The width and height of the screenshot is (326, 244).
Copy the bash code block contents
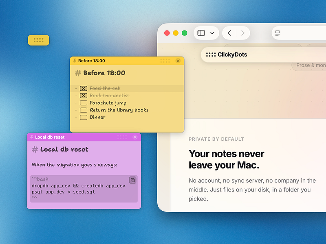(133, 180)
